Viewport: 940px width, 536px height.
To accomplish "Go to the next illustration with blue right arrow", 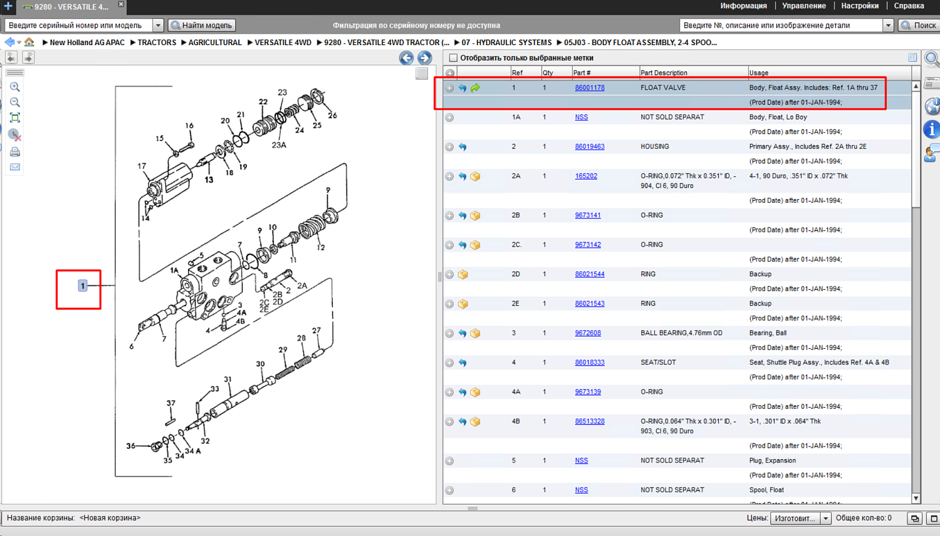I will (x=424, y=58).
